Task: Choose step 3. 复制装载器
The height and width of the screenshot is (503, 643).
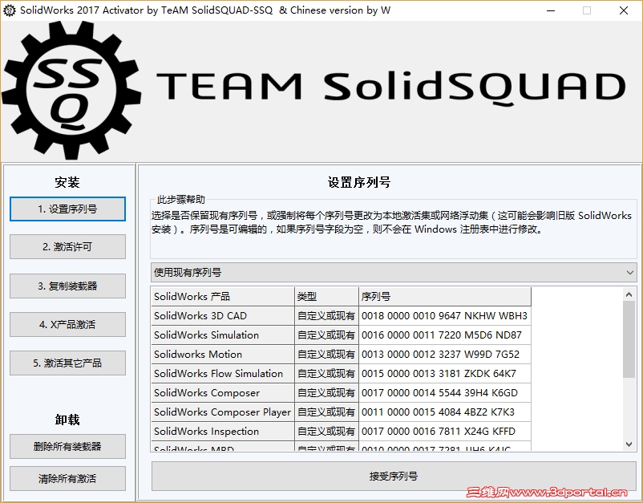Action: click(67, 286)
